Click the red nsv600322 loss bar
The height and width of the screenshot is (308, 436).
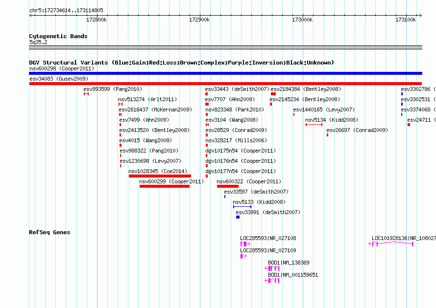tap(228, 186)
